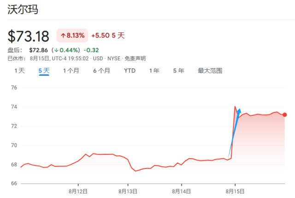Open the YTD range tab
This screenshot has height=198, width=295.
(x=130, y=71)
